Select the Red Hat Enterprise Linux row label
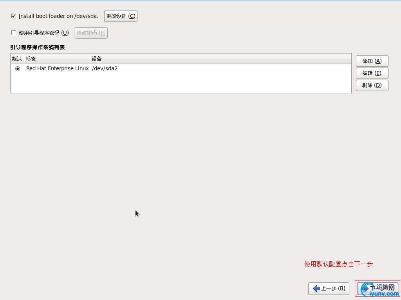Image resolution: width=401 pixels, height=300 pixels. click(57, 68)
